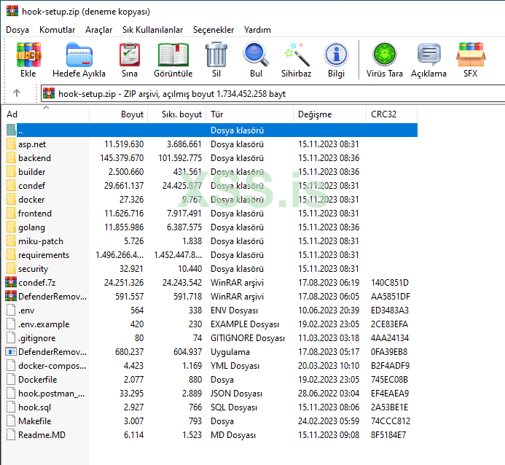
Task: Click archive icon in address bar
Action: point(49,93)
